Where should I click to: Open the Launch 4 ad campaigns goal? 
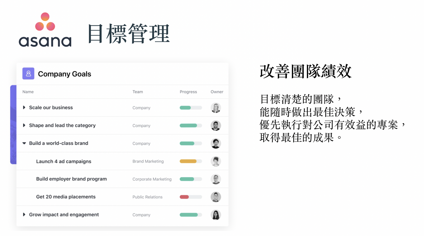pyautogui.click(x=64, y=161)
